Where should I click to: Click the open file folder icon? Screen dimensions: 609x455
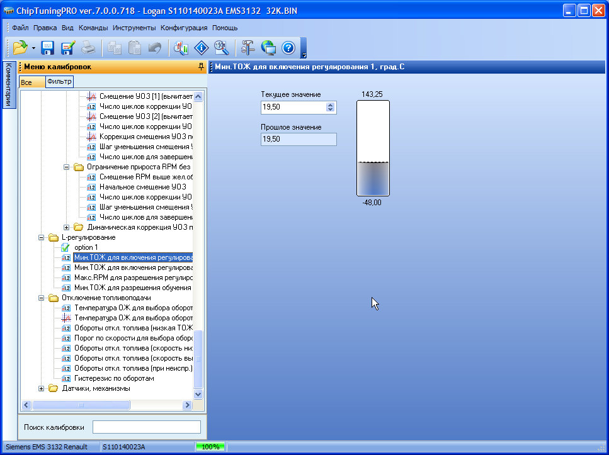pyautogui.click(x=20, y=47)
